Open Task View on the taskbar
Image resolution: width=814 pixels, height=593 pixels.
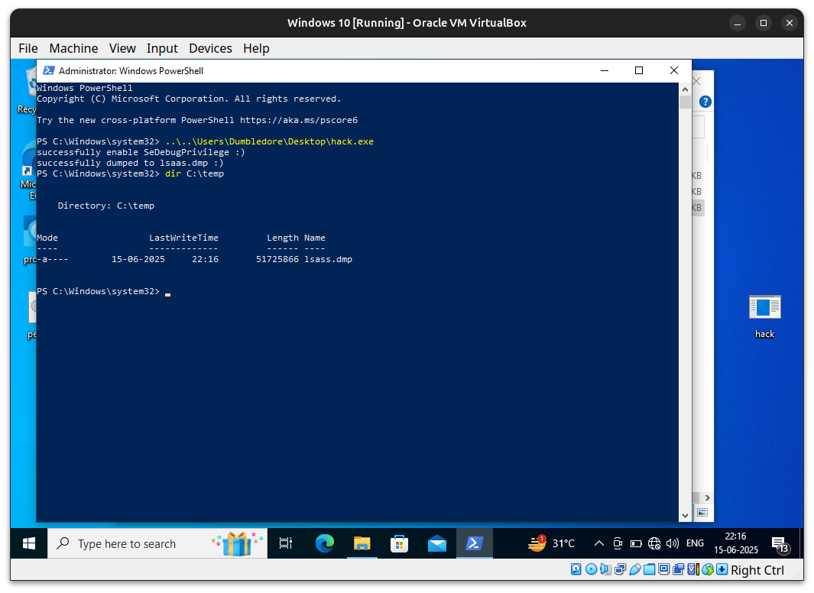click(x=286, y=543)
